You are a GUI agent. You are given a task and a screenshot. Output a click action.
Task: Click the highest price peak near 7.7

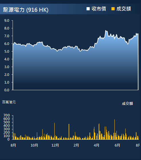click(106, 30)
